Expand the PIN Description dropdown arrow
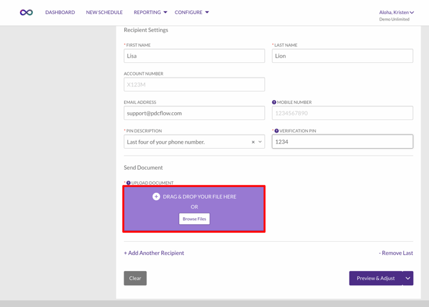Viewport: 429px width, 307px height. click(260, 142)
